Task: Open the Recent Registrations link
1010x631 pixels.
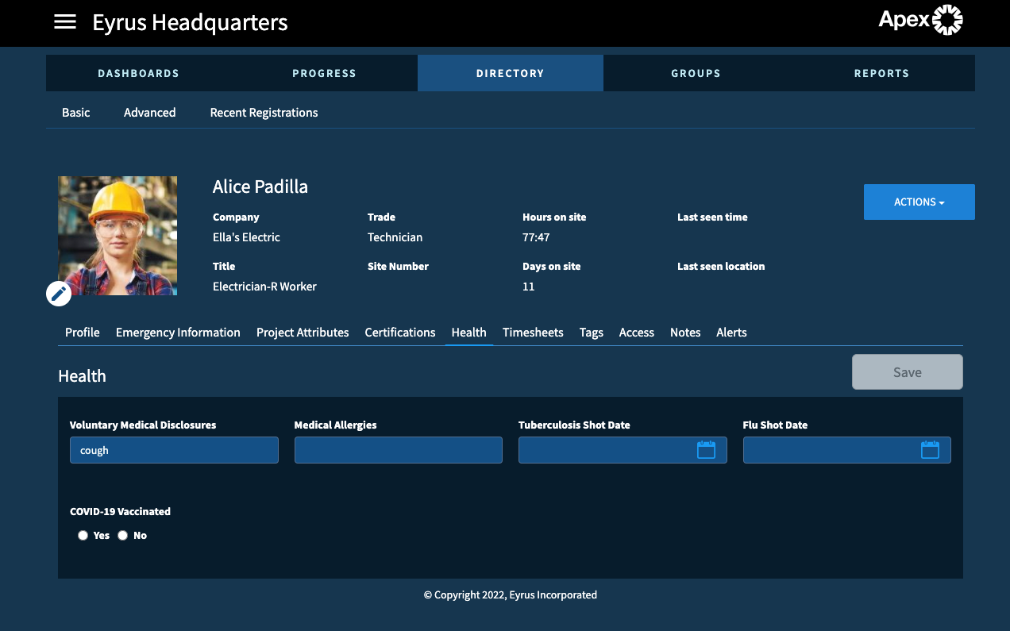Action: tap(264, 113)
